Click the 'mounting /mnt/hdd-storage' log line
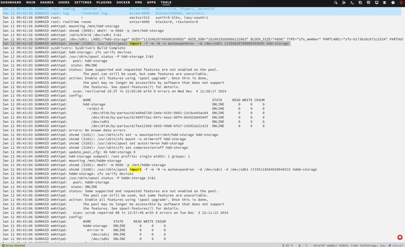 coord(61,26)
